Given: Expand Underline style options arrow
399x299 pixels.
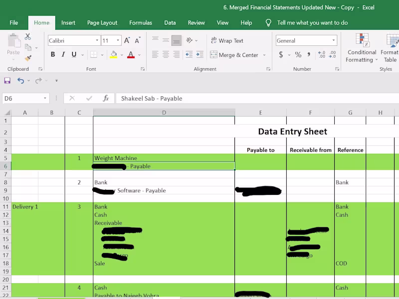Looking at the screenshot, I should pos(82,55).
